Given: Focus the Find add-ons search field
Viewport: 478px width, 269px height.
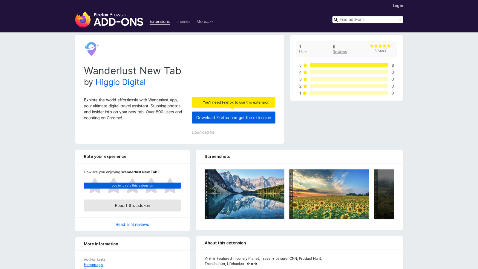Looking at the screenshot, I should tap(367, 20).
